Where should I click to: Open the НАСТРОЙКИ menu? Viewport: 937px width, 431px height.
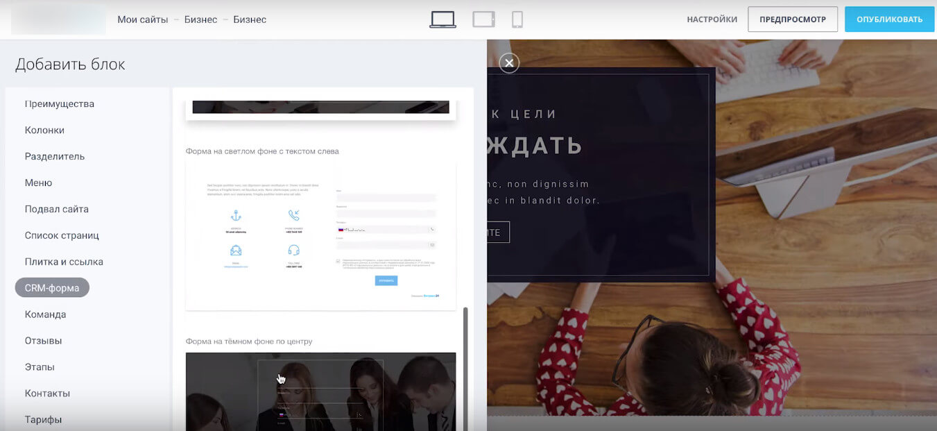click(x=712, y=19)
